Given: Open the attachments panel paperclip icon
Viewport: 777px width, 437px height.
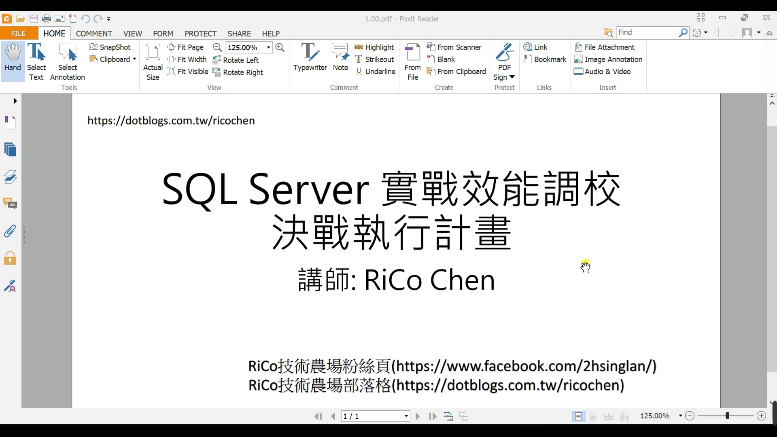Looking at the screenshot, I should (x=10, y=231).
